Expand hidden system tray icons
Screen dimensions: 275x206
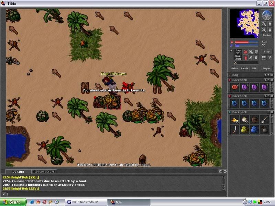click(x=245, y=202)
